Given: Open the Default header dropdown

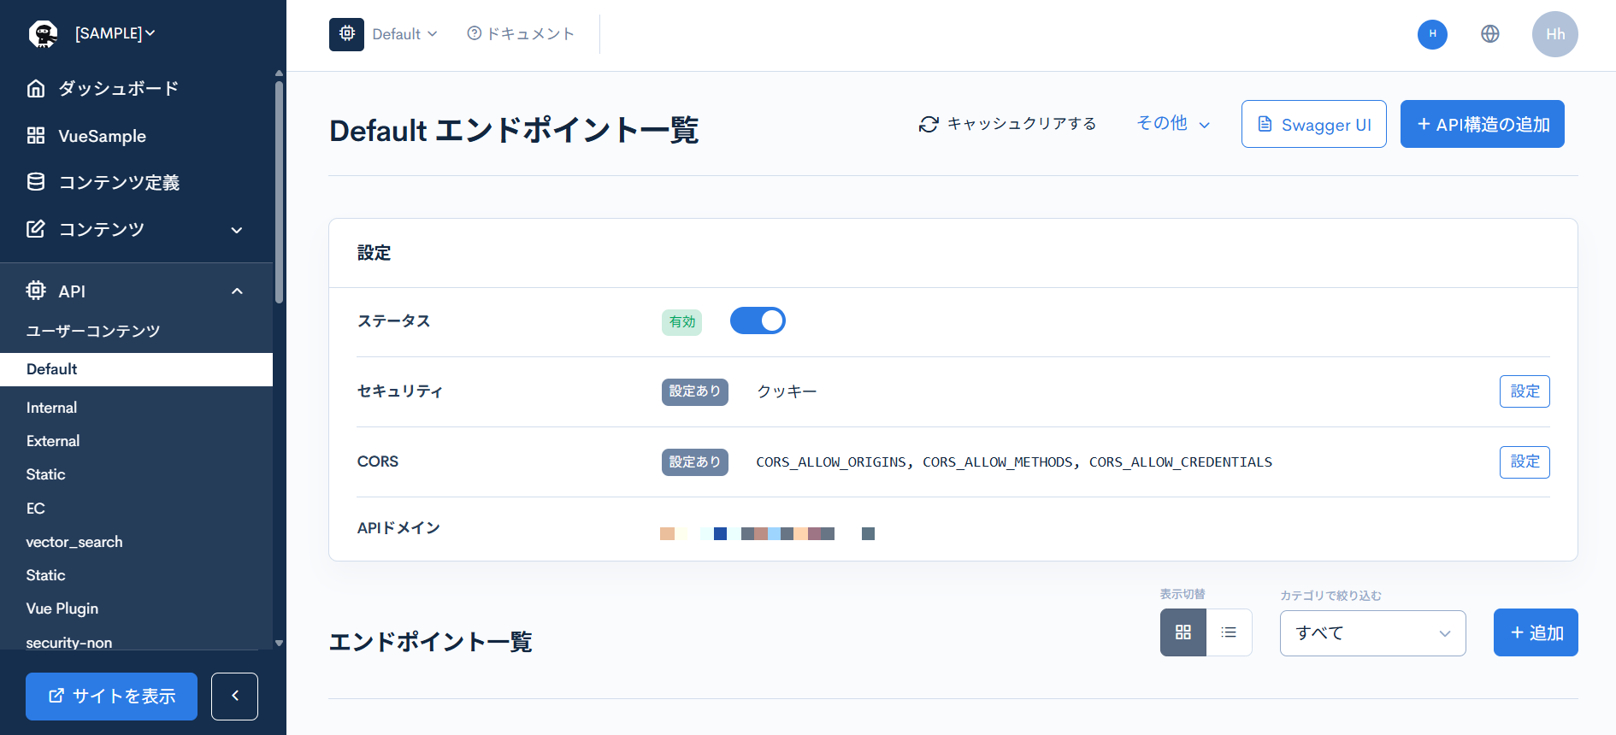Looking at the screenshot, I should tap(405, 34).
